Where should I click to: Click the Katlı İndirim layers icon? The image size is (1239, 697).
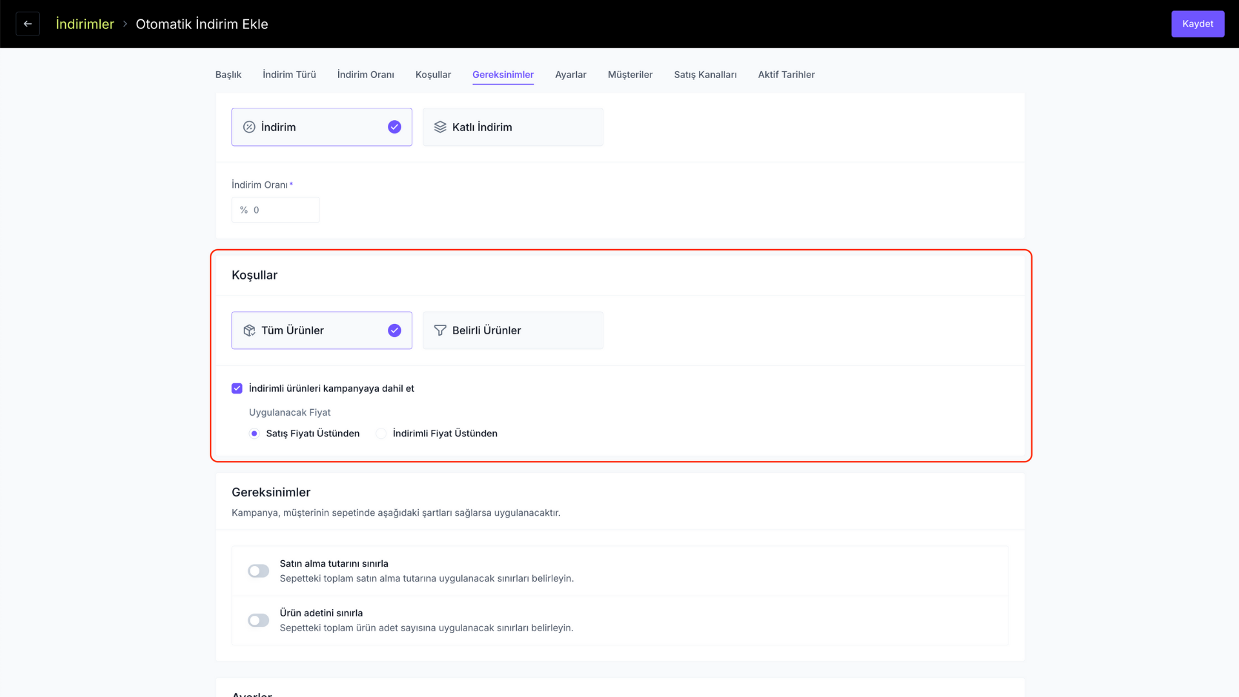(x=440, y=127)
